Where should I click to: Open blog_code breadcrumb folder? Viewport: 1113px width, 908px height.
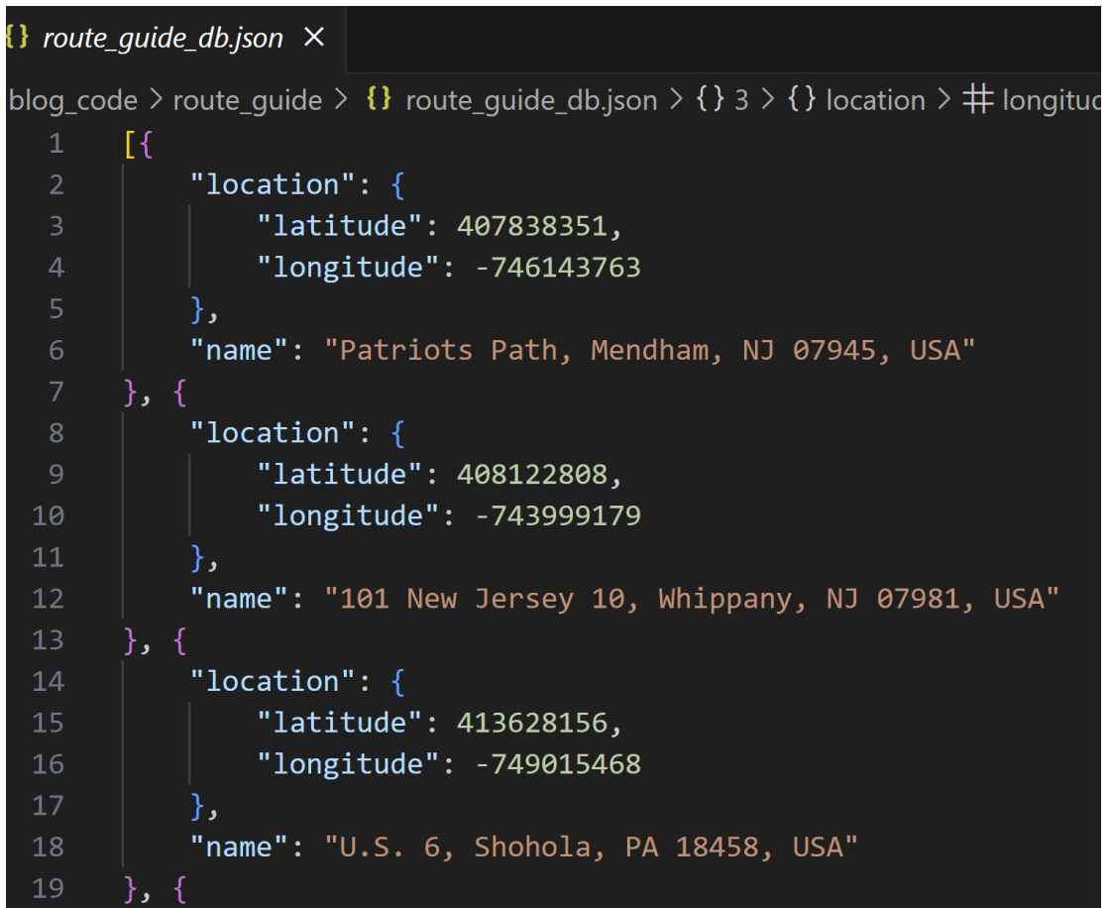pyautogui.click(x=73, y=100)
